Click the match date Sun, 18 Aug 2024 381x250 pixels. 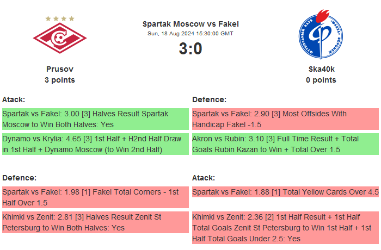190,33
